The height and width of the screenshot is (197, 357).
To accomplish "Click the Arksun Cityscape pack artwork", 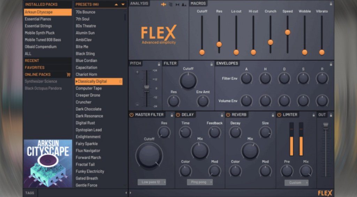I will click(x=48, y=163).
